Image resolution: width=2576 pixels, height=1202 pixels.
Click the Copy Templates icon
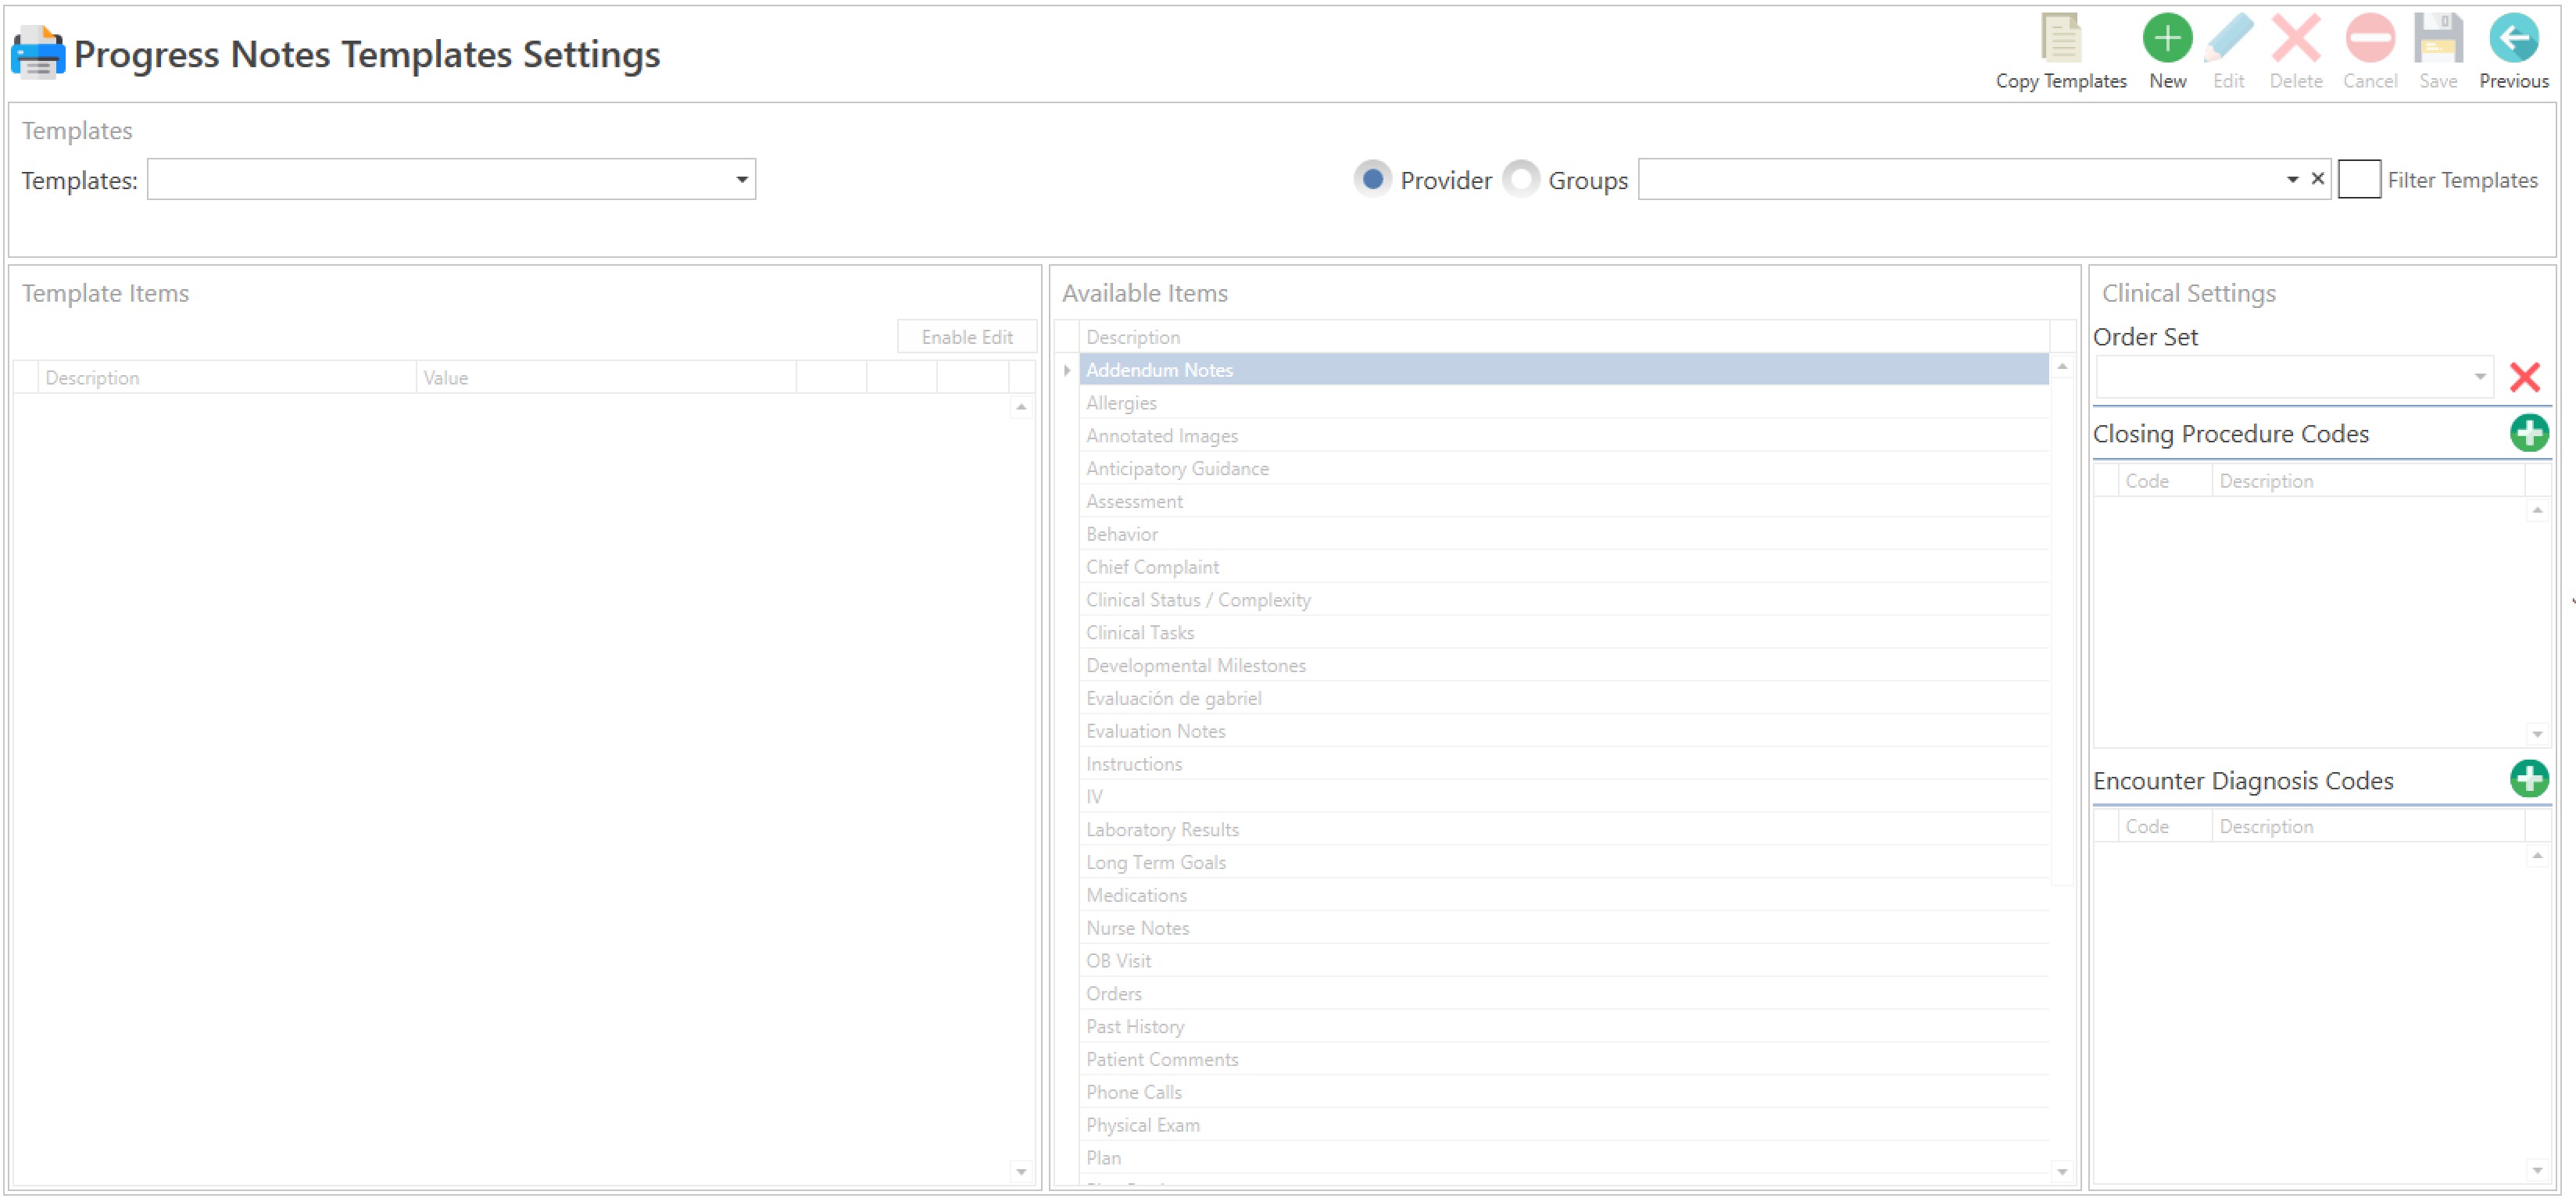(2060, 40)
